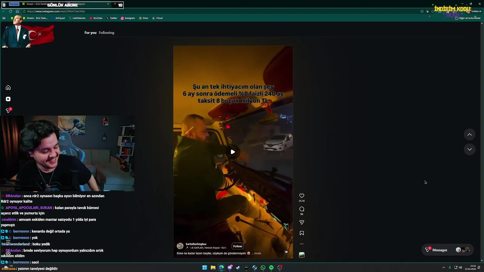
Task: Click the browser address bar URL
Action: 56,11
